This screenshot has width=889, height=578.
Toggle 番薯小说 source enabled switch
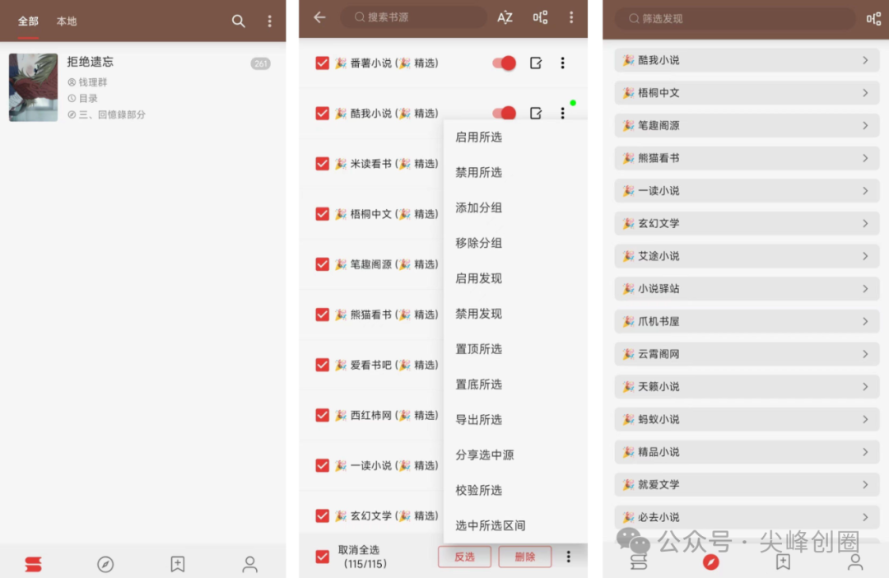504,63
